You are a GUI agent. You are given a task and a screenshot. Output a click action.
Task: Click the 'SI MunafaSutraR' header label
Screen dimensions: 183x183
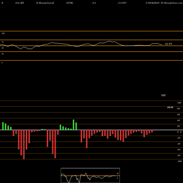tap(45, 3)
